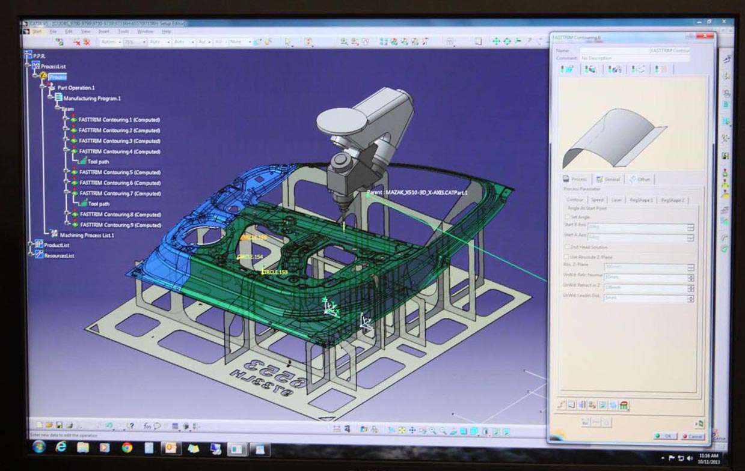Screen dimensions: 745x471
Task: Select the arrow Select tool in top toolbar
Action: pos(287,42)
